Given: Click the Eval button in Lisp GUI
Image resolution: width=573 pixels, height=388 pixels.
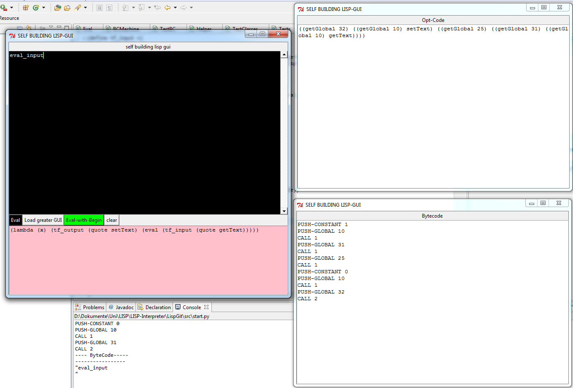Looking at the screenshot, I should coord(16,220).
